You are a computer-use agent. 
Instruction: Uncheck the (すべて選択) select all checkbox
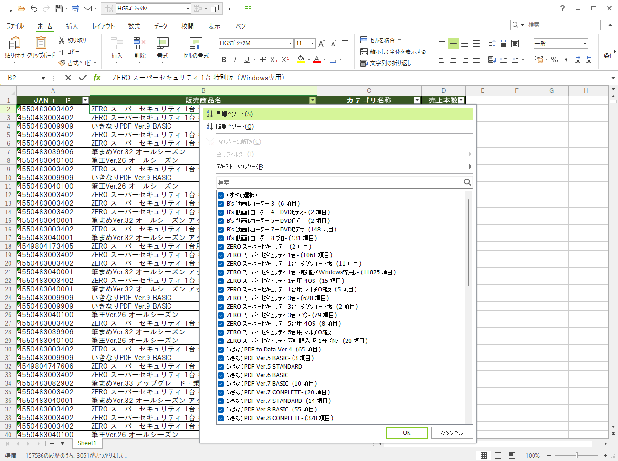click(220, 195)
